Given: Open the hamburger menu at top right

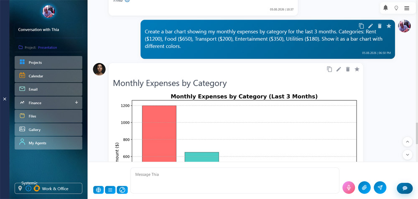Looking at the screenshot, I should (x=407, y=8).
